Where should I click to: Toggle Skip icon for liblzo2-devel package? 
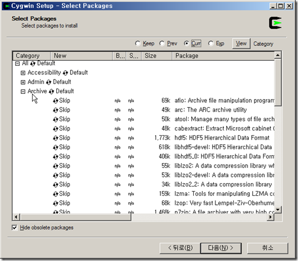[x=56, y=176]
